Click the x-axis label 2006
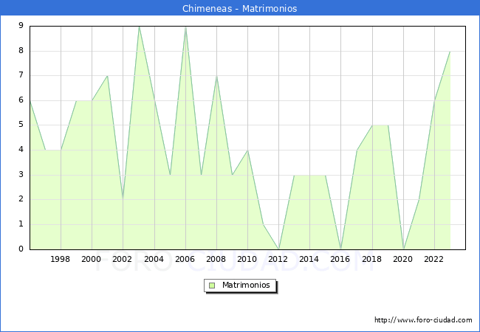The image size is (480, 332). [185, 259]
